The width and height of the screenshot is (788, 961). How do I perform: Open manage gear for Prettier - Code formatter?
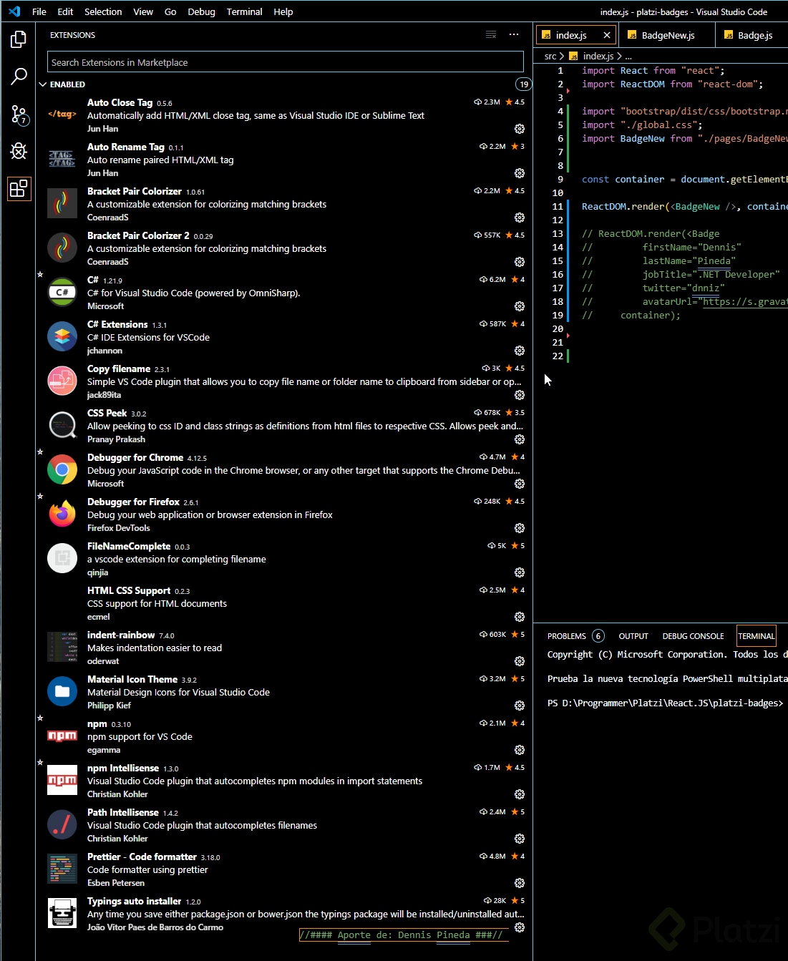[x=520, y=883]
